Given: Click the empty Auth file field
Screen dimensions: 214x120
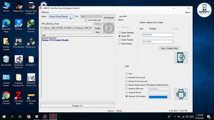Looking at the screenshot, I should click(67, 32).
